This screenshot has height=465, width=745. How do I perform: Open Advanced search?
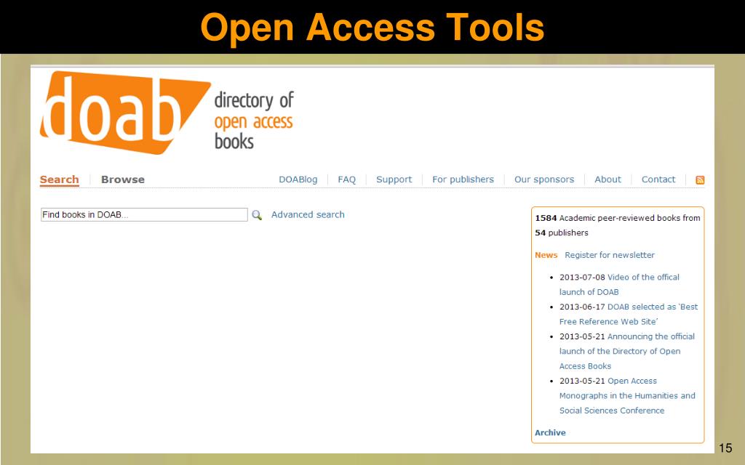coord(308,214)
